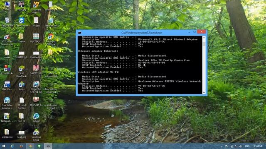Select the Dev-C++ desktop shortcut
The height and width of the screenshot is (149, 266).
tap(7, 86)
